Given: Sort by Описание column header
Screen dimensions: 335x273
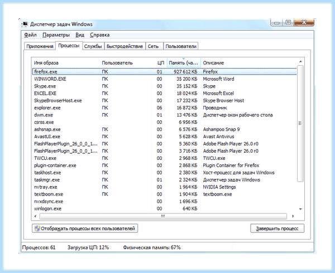Looking at the screenshot, I should pos(249,63).
